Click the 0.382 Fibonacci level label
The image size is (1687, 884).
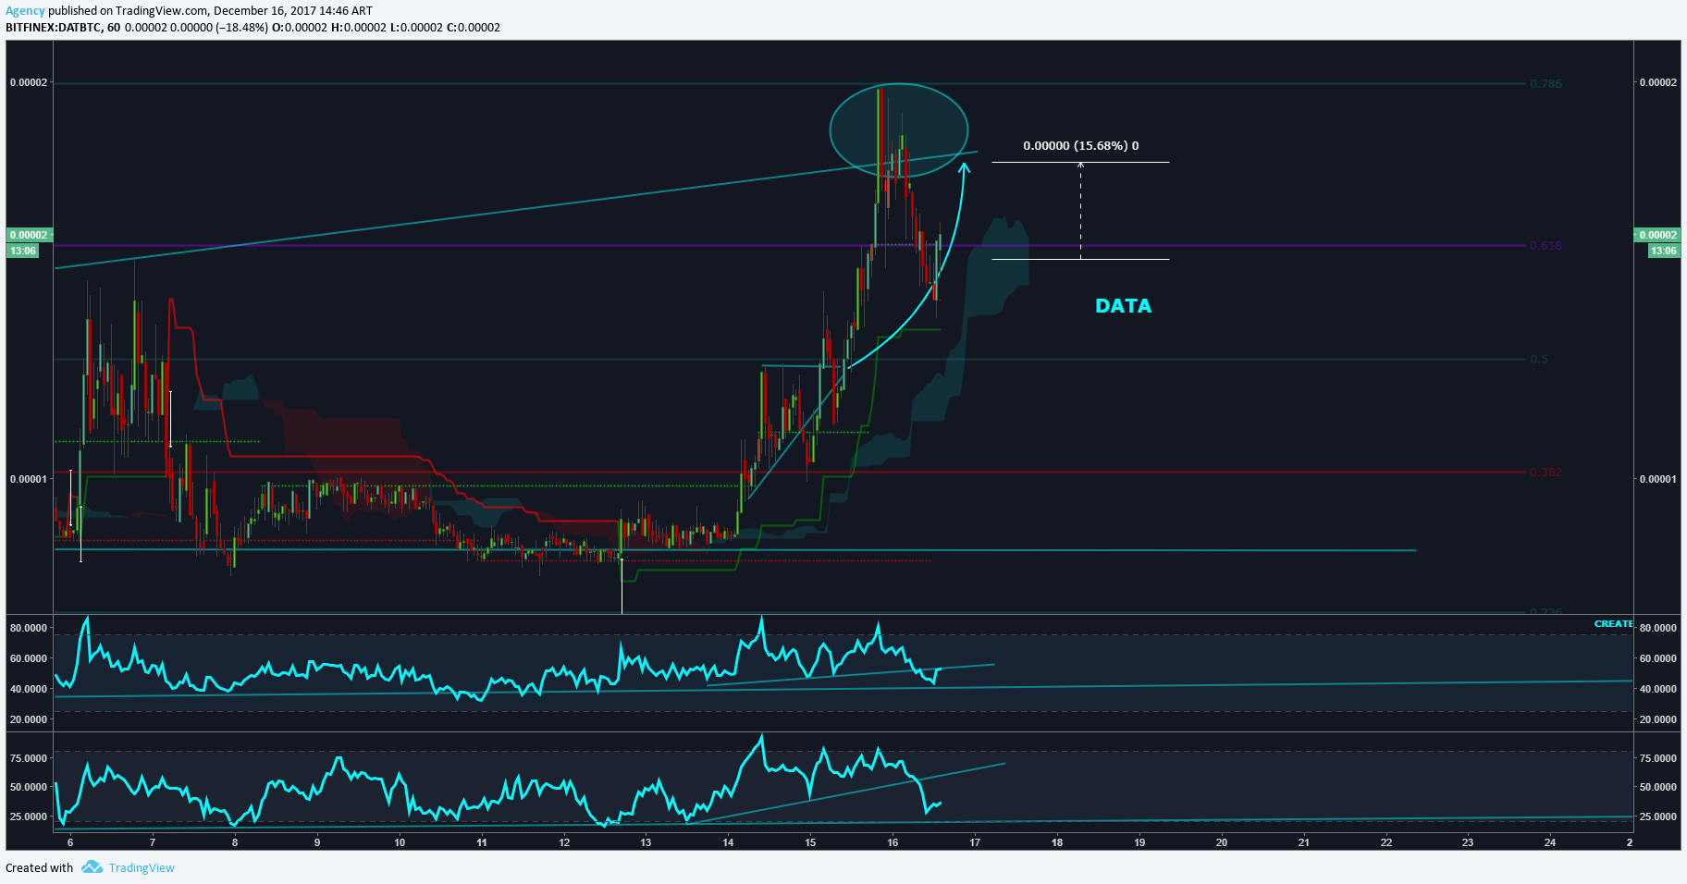(x=1545, y=472)
